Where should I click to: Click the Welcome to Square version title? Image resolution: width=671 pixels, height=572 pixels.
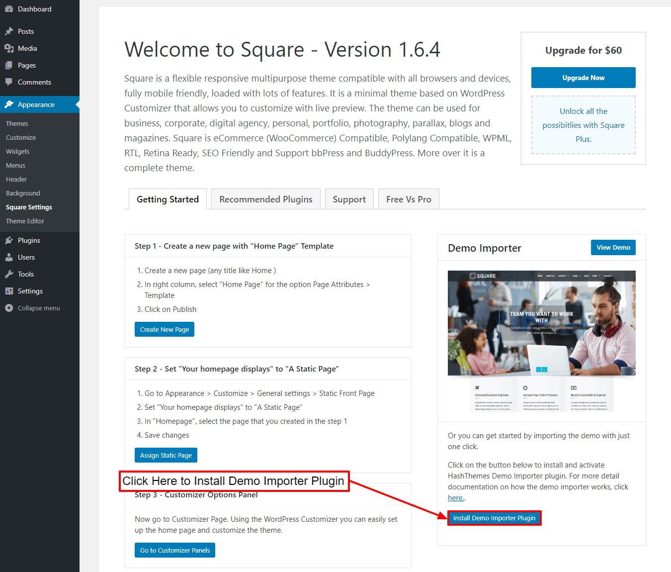(x=282, y=49)
